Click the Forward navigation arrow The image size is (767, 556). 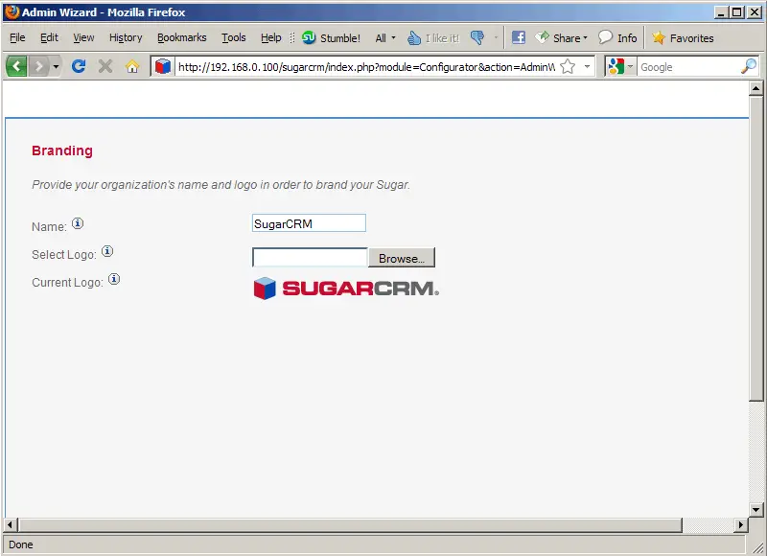[38, 66]
